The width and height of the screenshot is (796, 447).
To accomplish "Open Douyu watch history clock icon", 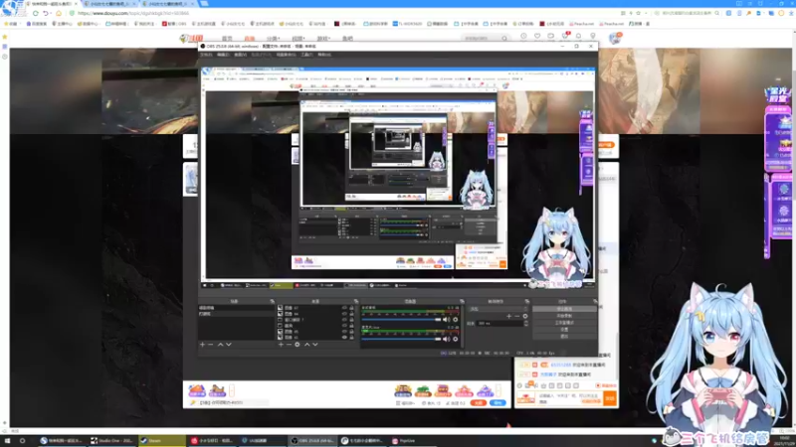I will [x=523, y=37].
